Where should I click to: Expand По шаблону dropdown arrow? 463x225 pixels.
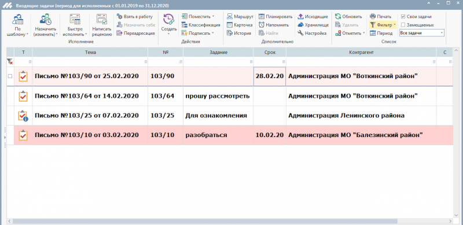coord(27,34)
